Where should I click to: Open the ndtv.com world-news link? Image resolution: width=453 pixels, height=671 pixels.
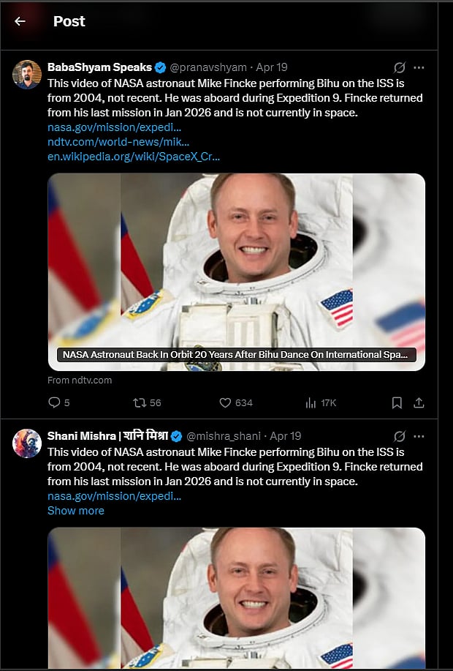tap(118, 142)
